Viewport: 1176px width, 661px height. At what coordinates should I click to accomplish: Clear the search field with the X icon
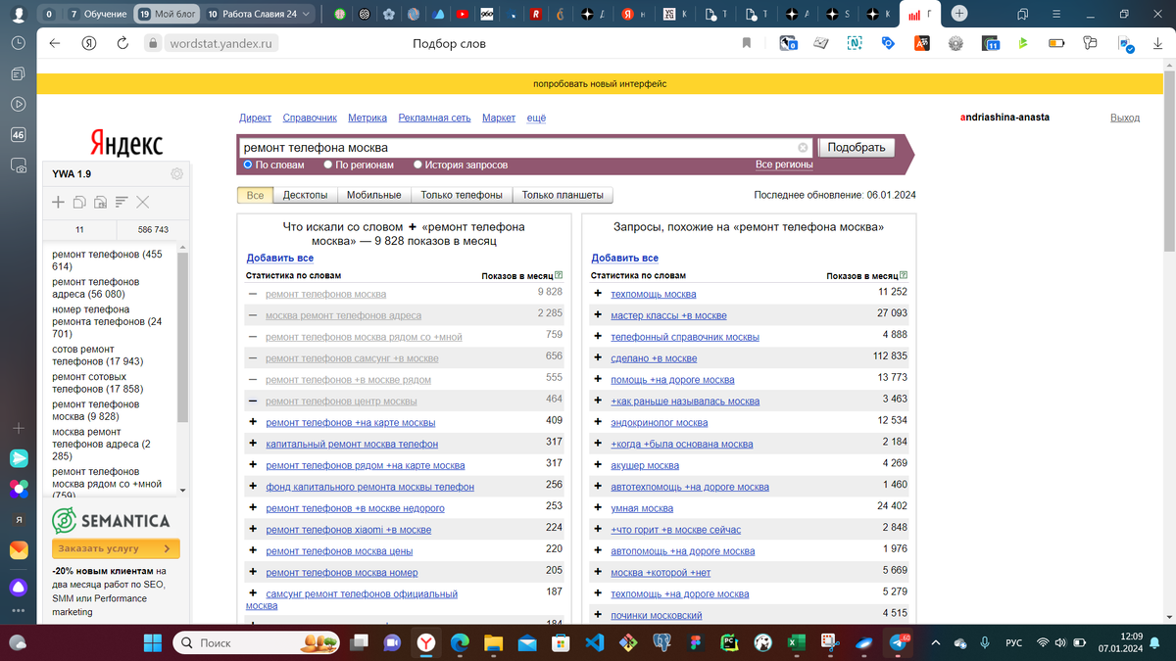[803, 148]
